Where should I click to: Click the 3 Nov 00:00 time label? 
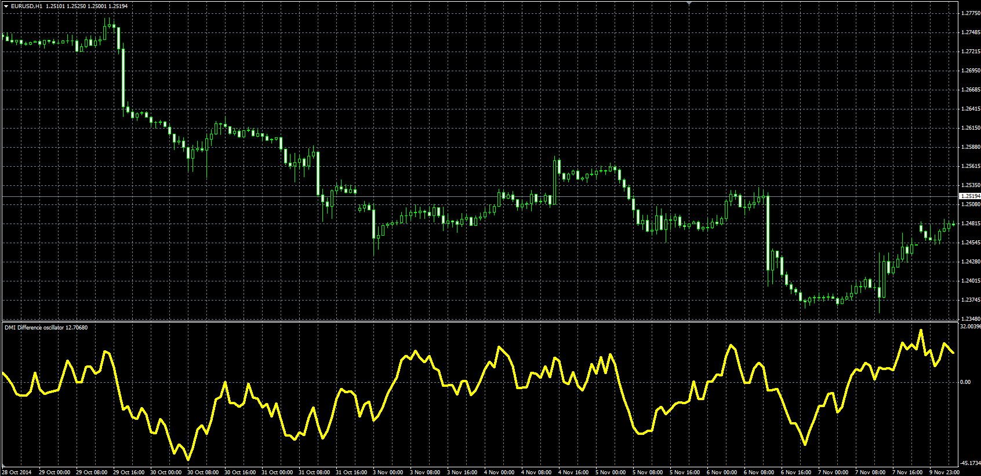(388, 473)
